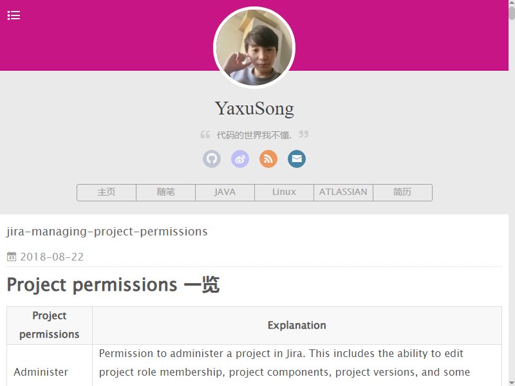Click the YaxuSong blog title
Viewport: 515px width, 386px height.
point(254,108)
